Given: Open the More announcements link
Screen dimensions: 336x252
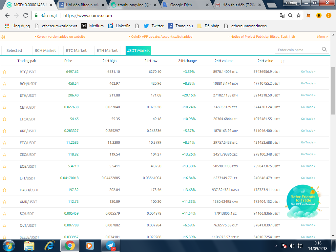Looking at the screenshot, I should pyautogui.click(x=323, y=37).
